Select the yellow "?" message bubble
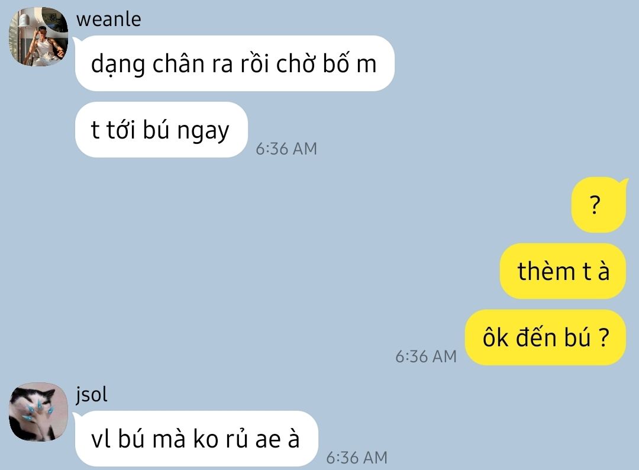This screenshot has height=470, width=639. click(x=598, y=205)
